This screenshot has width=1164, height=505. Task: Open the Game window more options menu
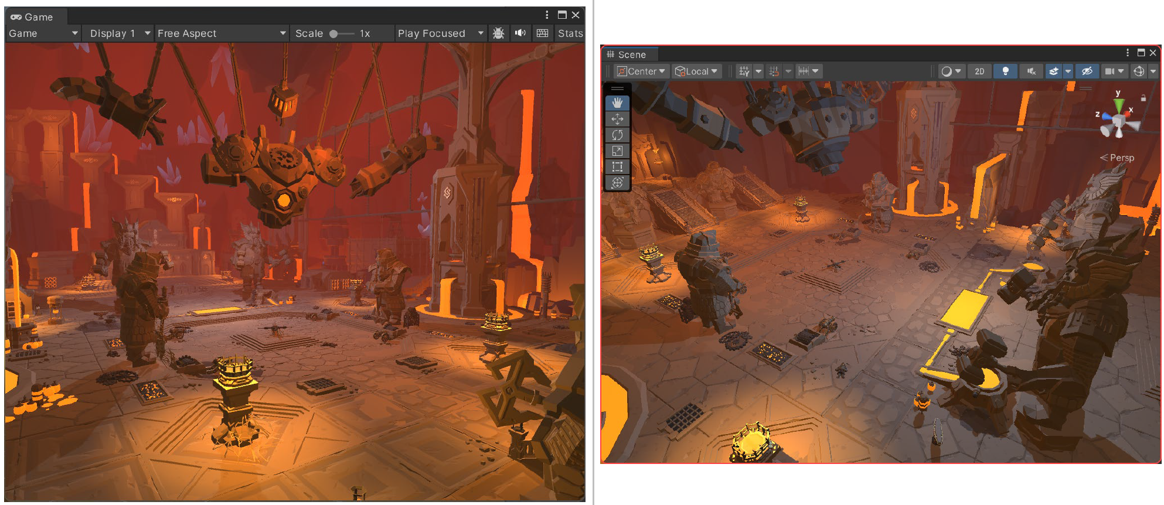point(547,15)
